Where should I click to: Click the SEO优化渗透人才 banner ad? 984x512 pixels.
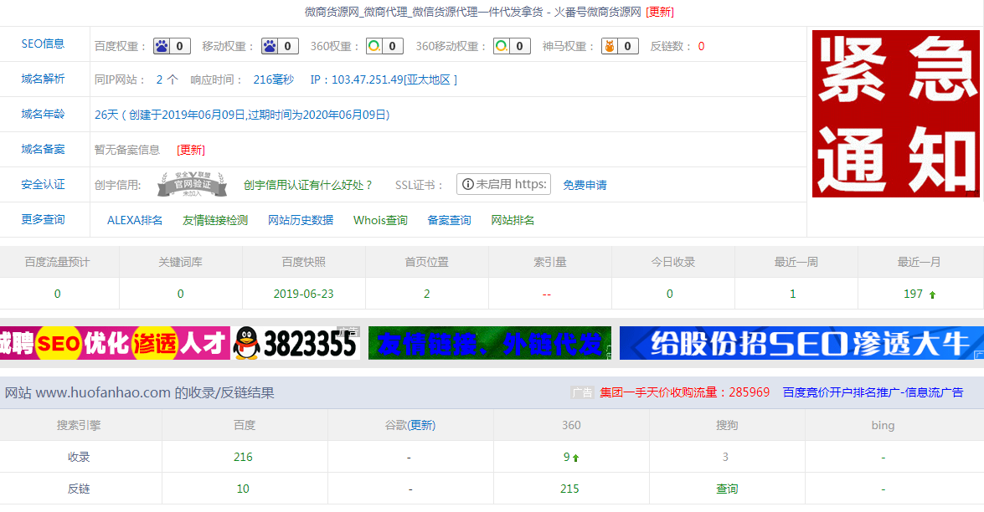[x=115, y=343]
